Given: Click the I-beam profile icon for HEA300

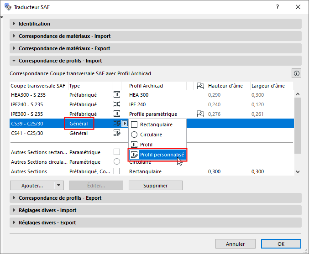Looking at the screenshot, I should tap(116, 94).
